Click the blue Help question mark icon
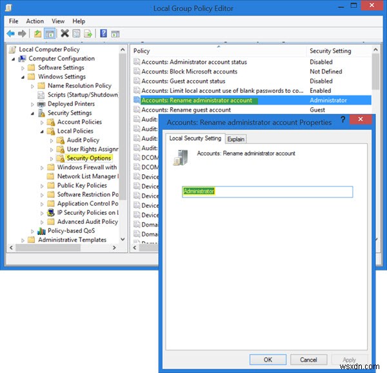The width and height of the screenshot is (387, 373). 103,34
